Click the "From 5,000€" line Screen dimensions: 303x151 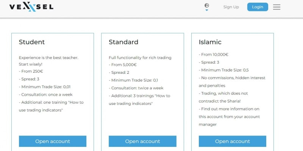click(x=123, y=65)
